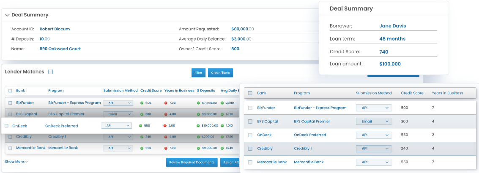Check Credibly row in Lender Matches table
The width and height of the screenshot is (479, 173).
point(10,137)
